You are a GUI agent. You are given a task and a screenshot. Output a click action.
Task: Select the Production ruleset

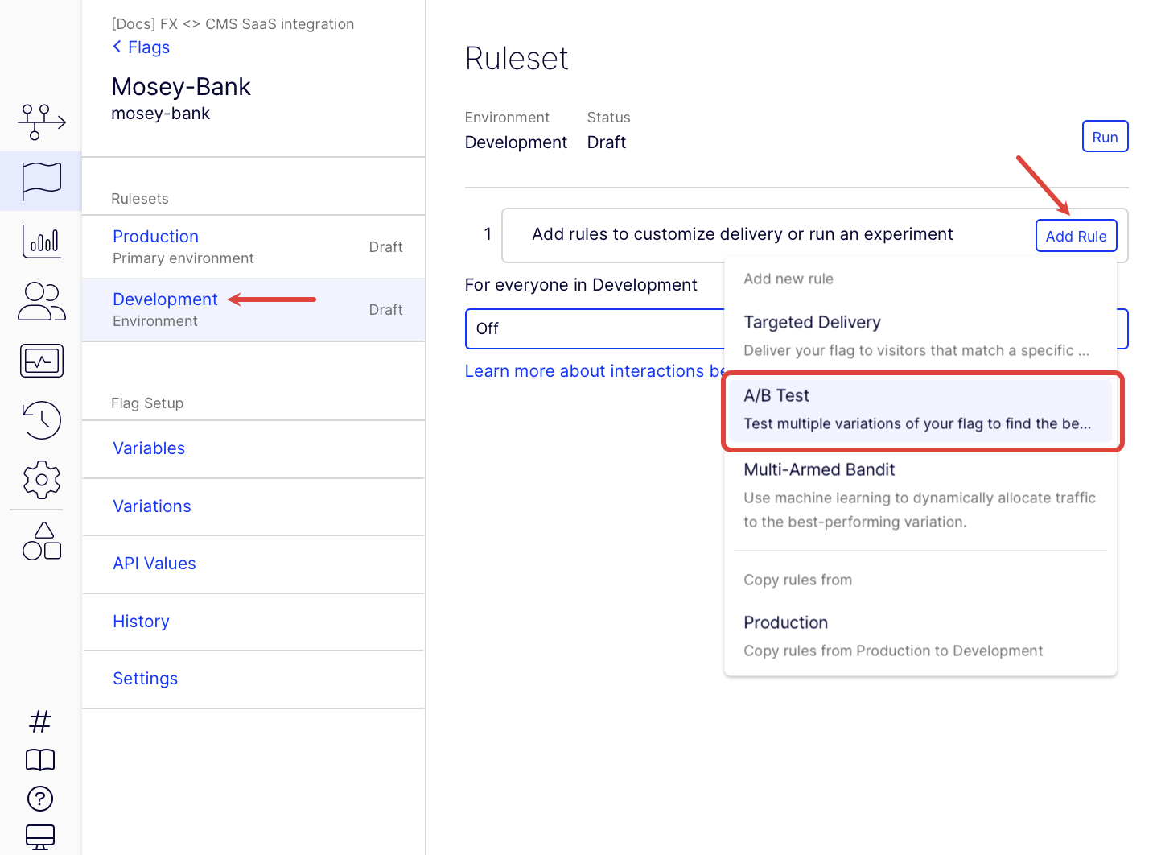[x=253, y=247]
